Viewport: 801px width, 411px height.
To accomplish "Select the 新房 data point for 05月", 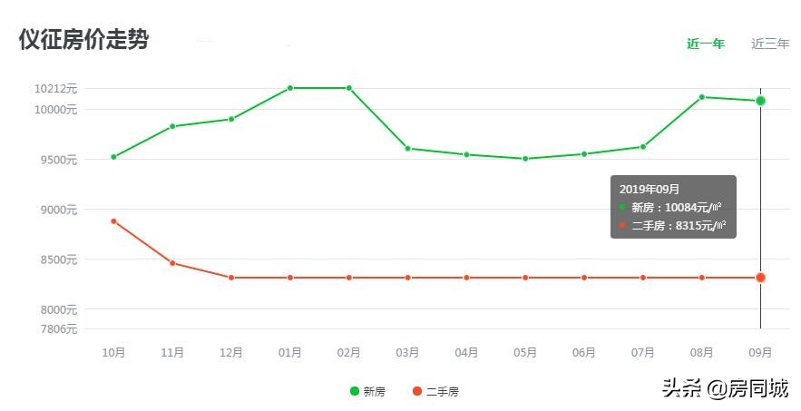I will [x=525, y=159].
